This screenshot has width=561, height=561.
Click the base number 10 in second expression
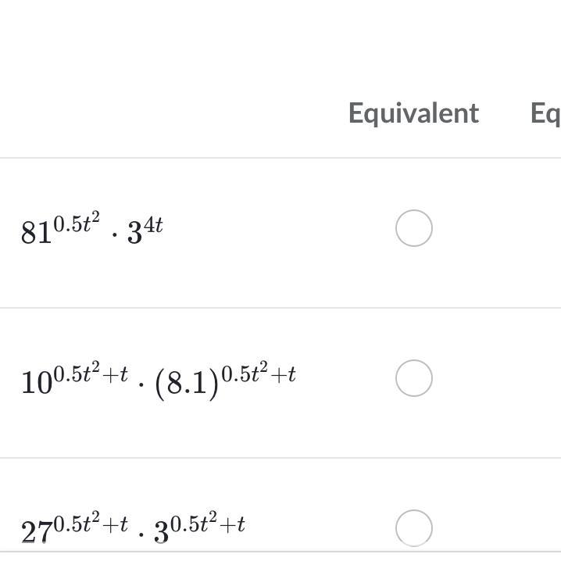coord(36,384)
